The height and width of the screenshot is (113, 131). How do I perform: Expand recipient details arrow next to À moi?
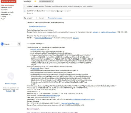pyautogui.click(x=32, y=13)
